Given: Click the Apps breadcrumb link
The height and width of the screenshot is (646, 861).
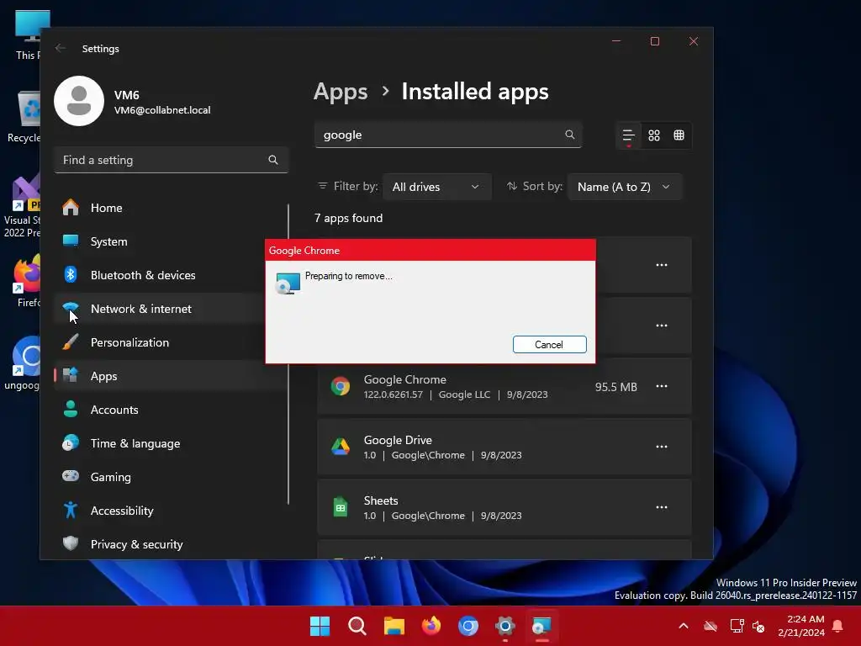Looking at the screenshot, I should coord(341,91).
